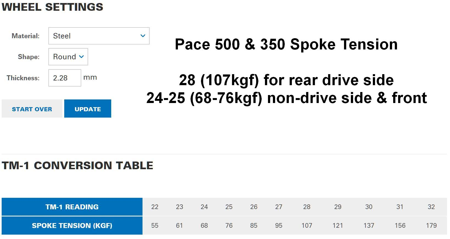This screenshot has height=239, width=450.
Task: Click spoke tension value 179
Action: 431,226
